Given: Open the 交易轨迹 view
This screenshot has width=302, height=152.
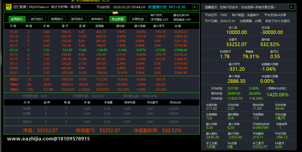Looking at the screenshot, I should 138,19.
